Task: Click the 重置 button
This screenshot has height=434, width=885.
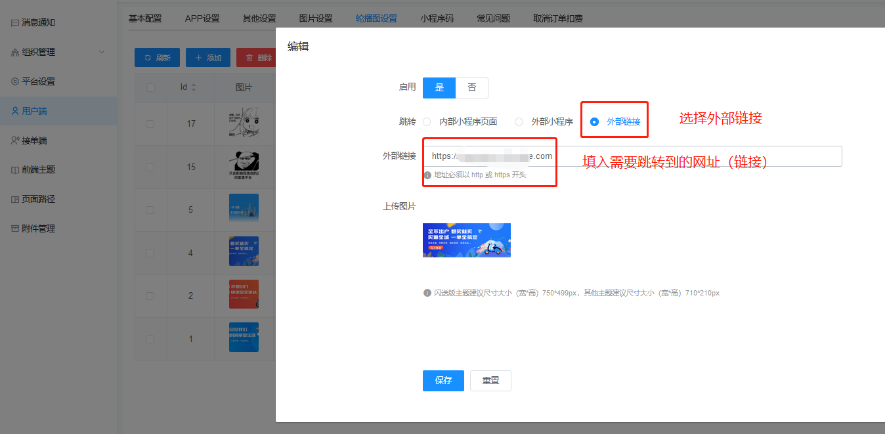Action: click(490, 380)
